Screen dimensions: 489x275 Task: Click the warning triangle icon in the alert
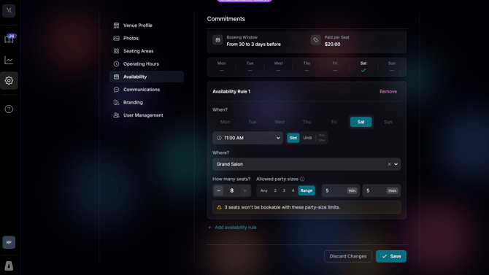point(219,207)
